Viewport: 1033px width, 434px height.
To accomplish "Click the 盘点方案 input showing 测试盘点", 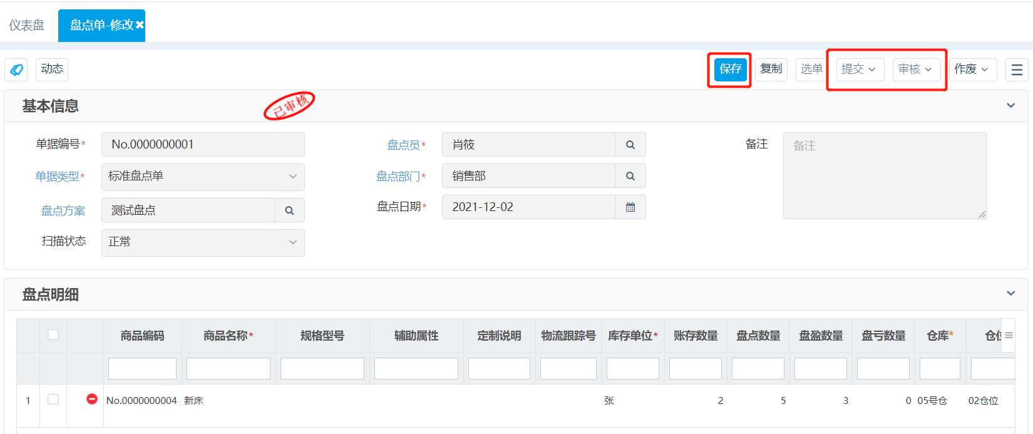I will [188, 210].
